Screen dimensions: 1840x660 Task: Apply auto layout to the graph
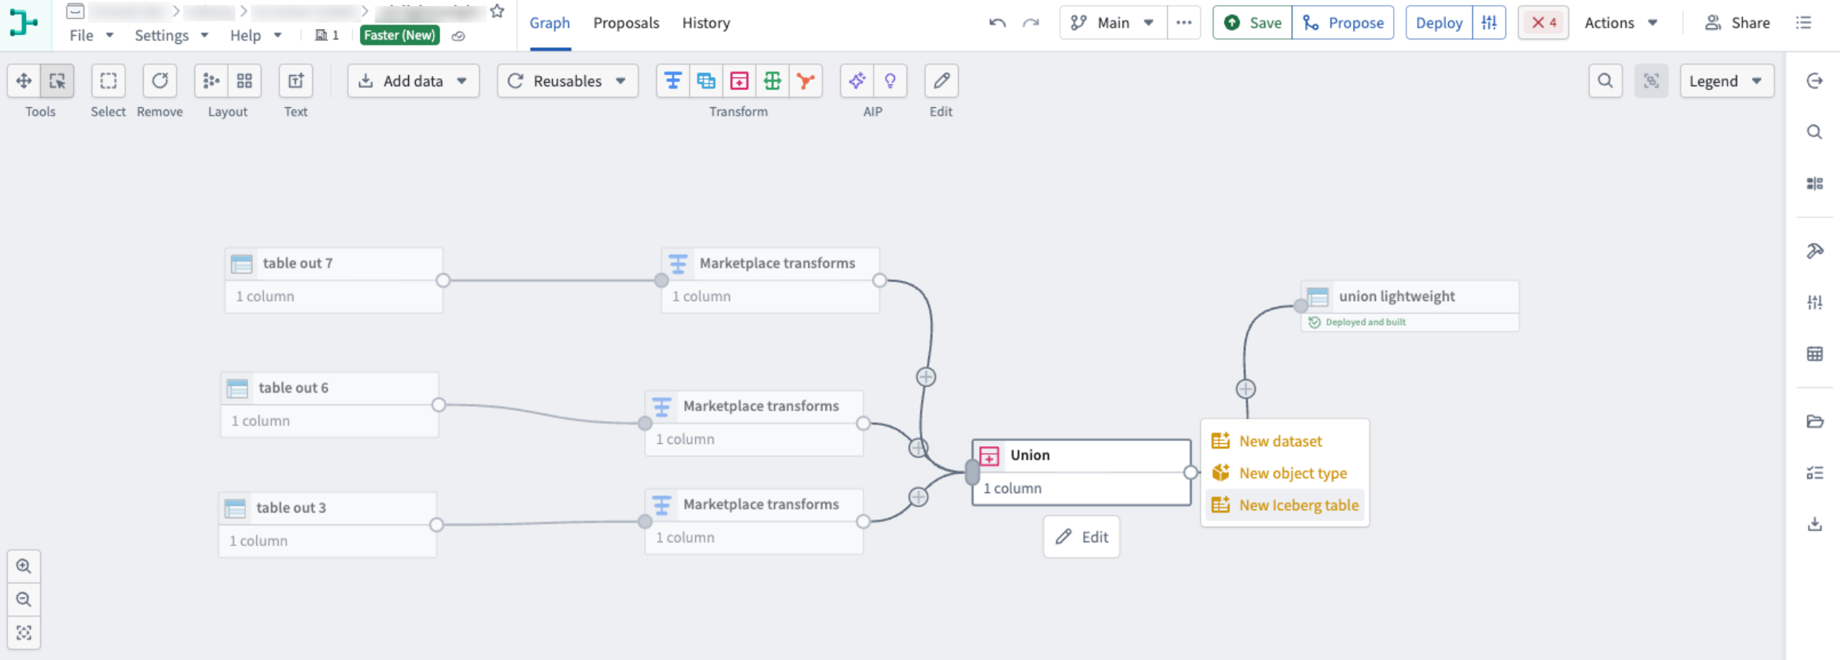point(211,80)
